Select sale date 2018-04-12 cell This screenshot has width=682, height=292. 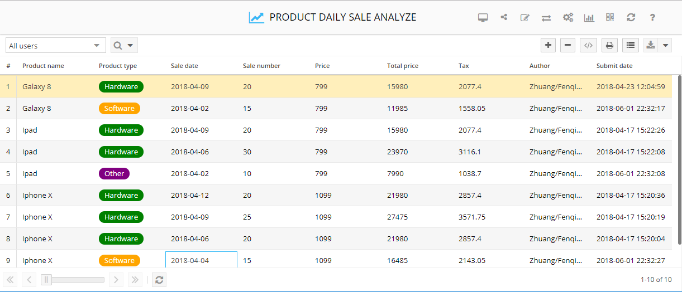190,195
